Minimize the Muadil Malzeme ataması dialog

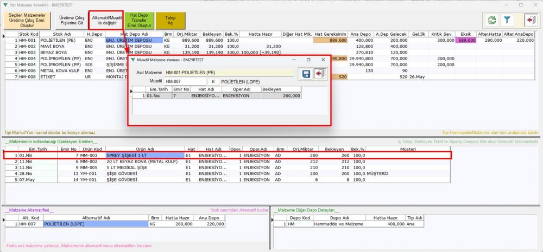tap(294, 60)
